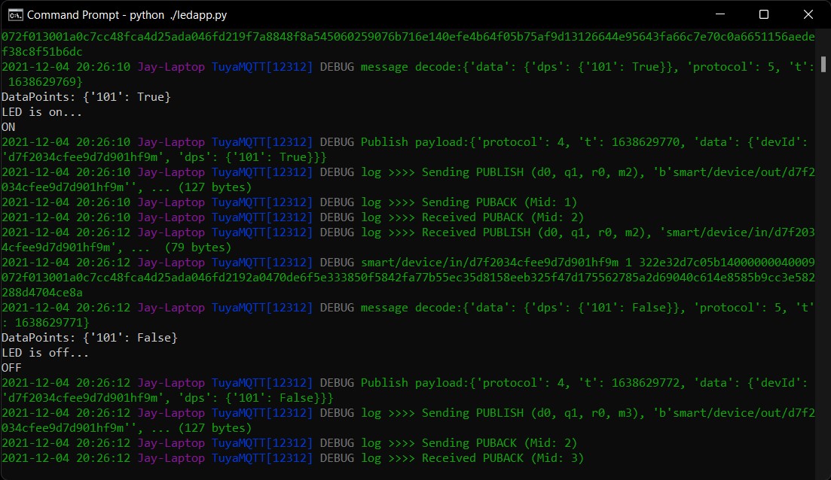Click the Command Prompt icon in title bar

click(15, 15)
